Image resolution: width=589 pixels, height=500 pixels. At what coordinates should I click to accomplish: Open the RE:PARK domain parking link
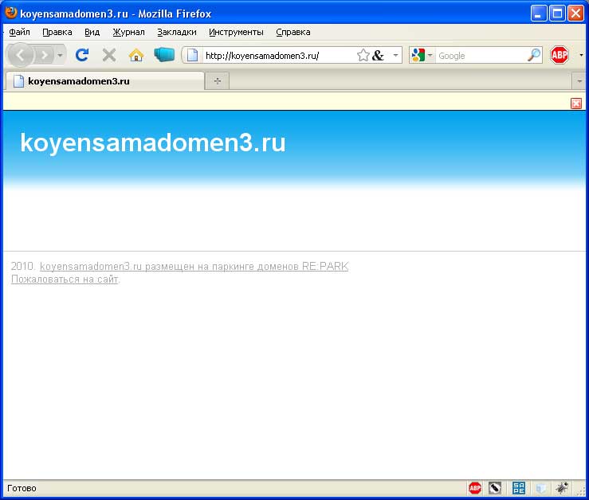(194, 267)
